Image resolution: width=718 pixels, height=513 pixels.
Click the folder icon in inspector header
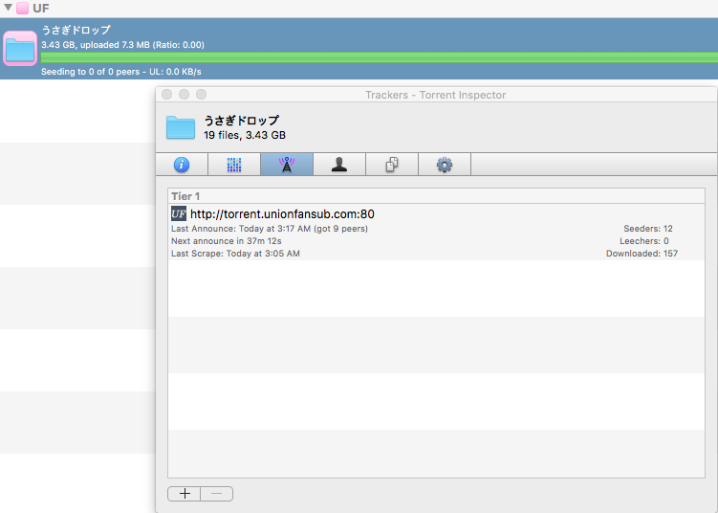181,127
